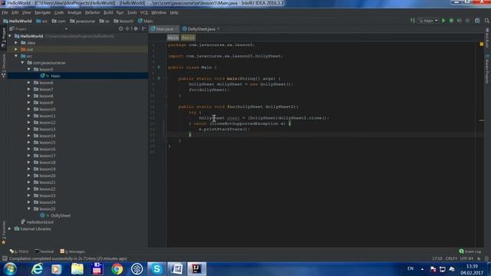This screenshot has width=491, height=276.
Task: Open Search Everywhere magnifier icon
Action: tap(487, 21)
